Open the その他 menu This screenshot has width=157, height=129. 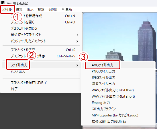pyautogui.click(x=53, y=9)
